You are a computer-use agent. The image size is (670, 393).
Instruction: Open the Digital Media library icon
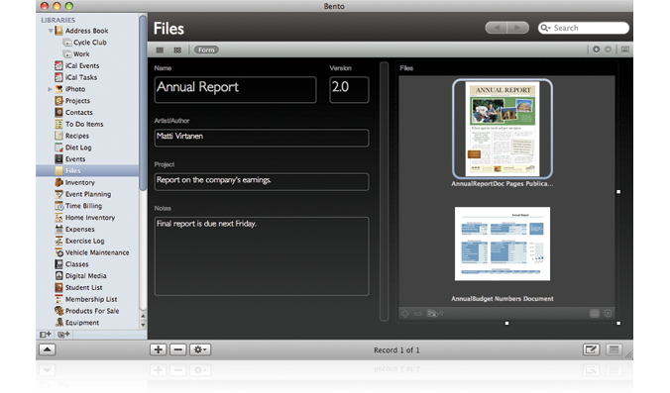click(58, 275)
